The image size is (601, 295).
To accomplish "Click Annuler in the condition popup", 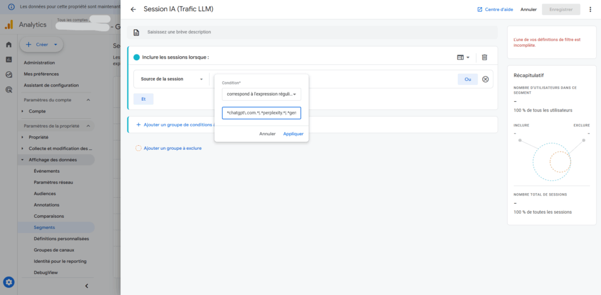I will pyautogui.click(x=267, y=133).
